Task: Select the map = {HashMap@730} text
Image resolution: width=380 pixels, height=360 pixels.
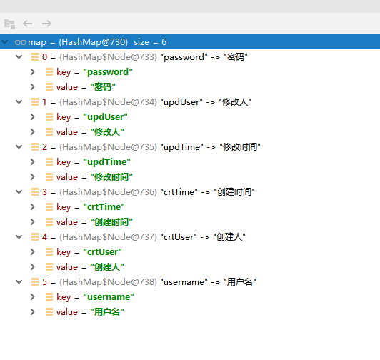Action: pos(78,42)
